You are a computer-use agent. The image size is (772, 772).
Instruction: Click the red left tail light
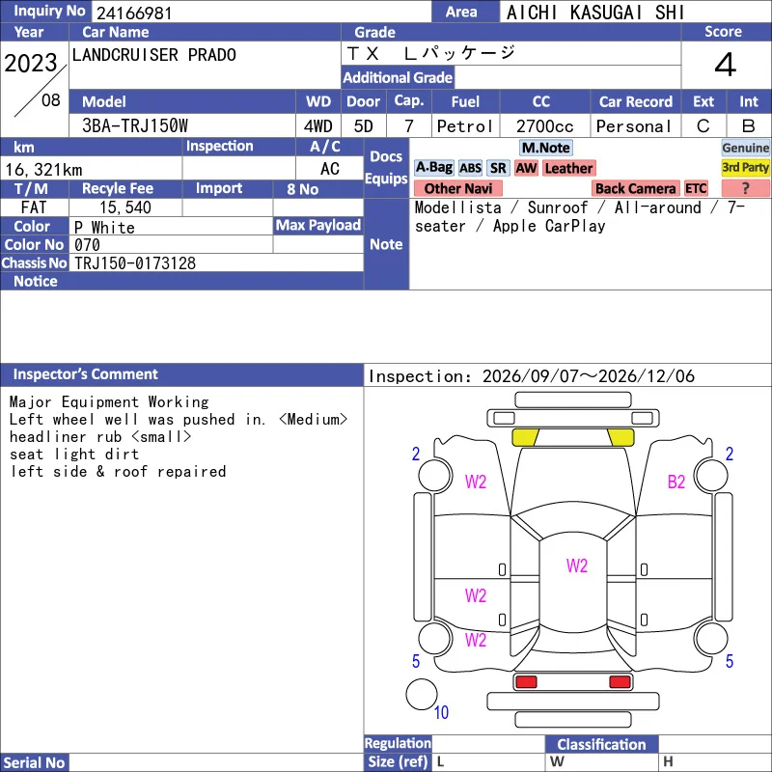click(526, 682)
